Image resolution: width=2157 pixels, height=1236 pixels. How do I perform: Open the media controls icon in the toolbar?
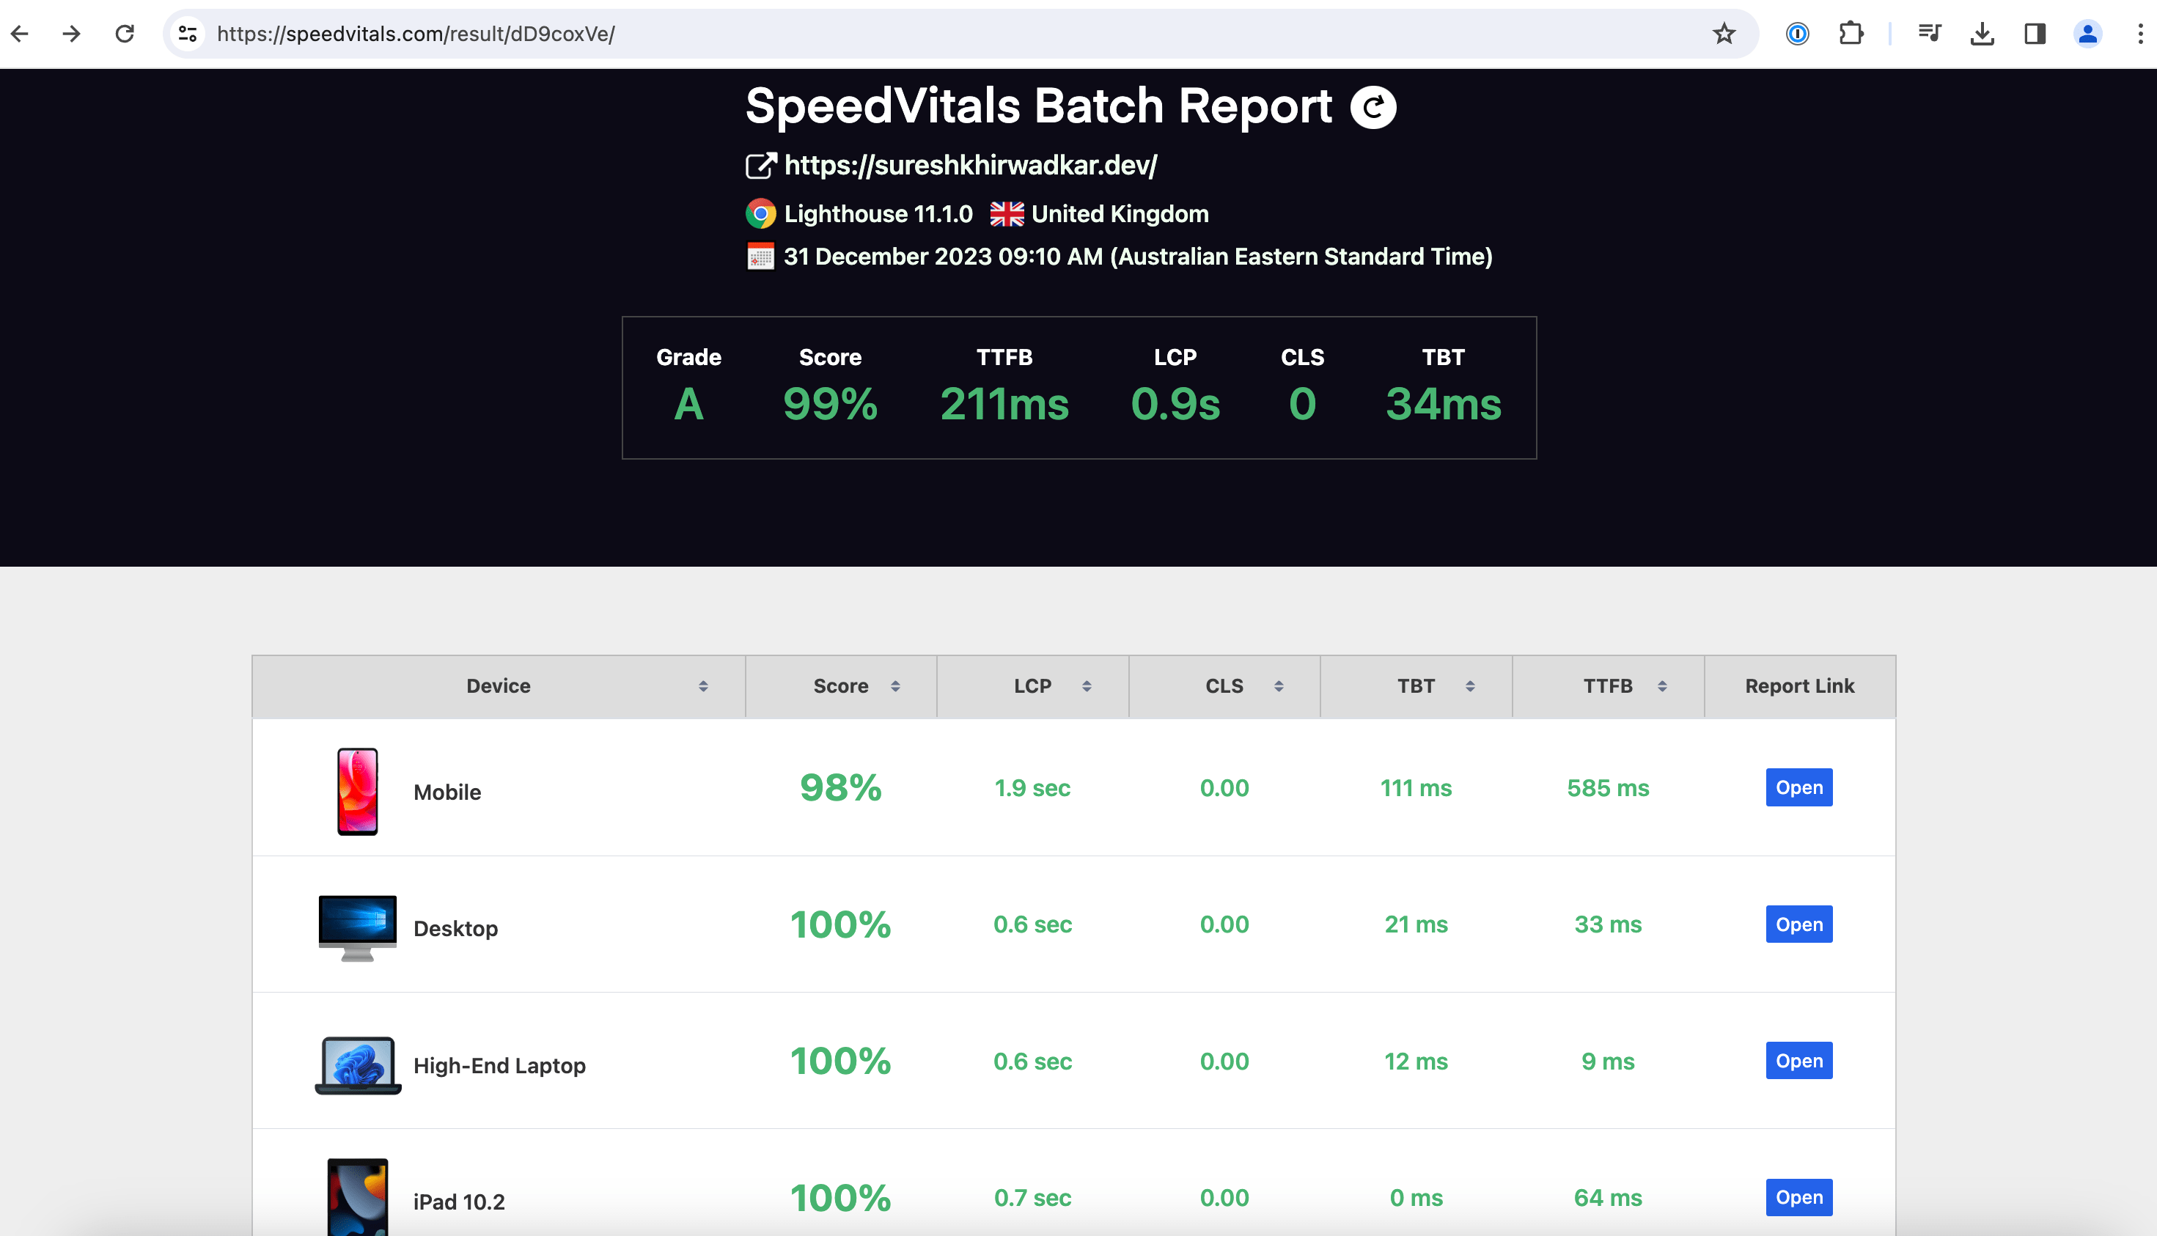(x=1930, y=34)
